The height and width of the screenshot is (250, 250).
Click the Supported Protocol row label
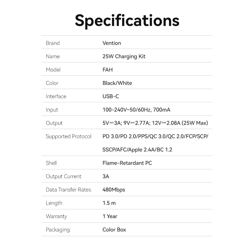(68, 137)
